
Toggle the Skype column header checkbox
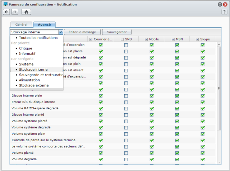(198, 39)
